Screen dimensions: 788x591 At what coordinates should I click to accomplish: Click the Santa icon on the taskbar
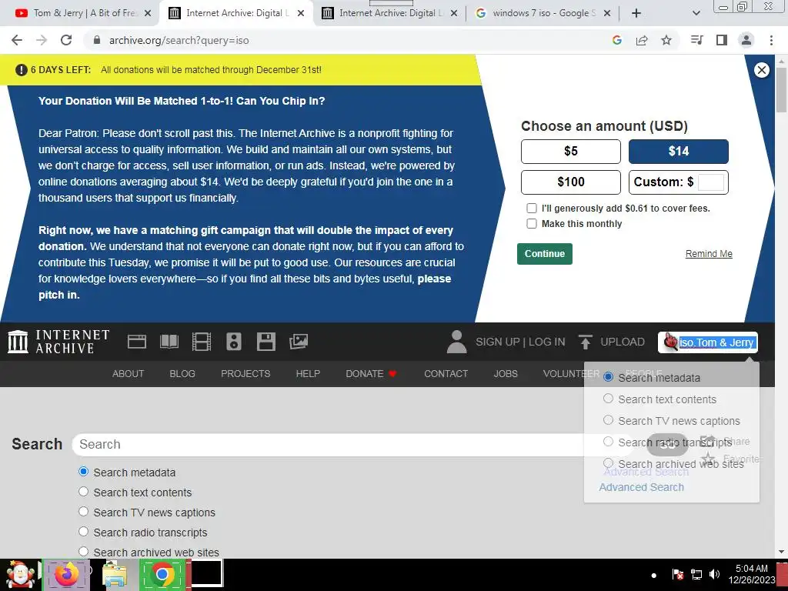[20, 574]
